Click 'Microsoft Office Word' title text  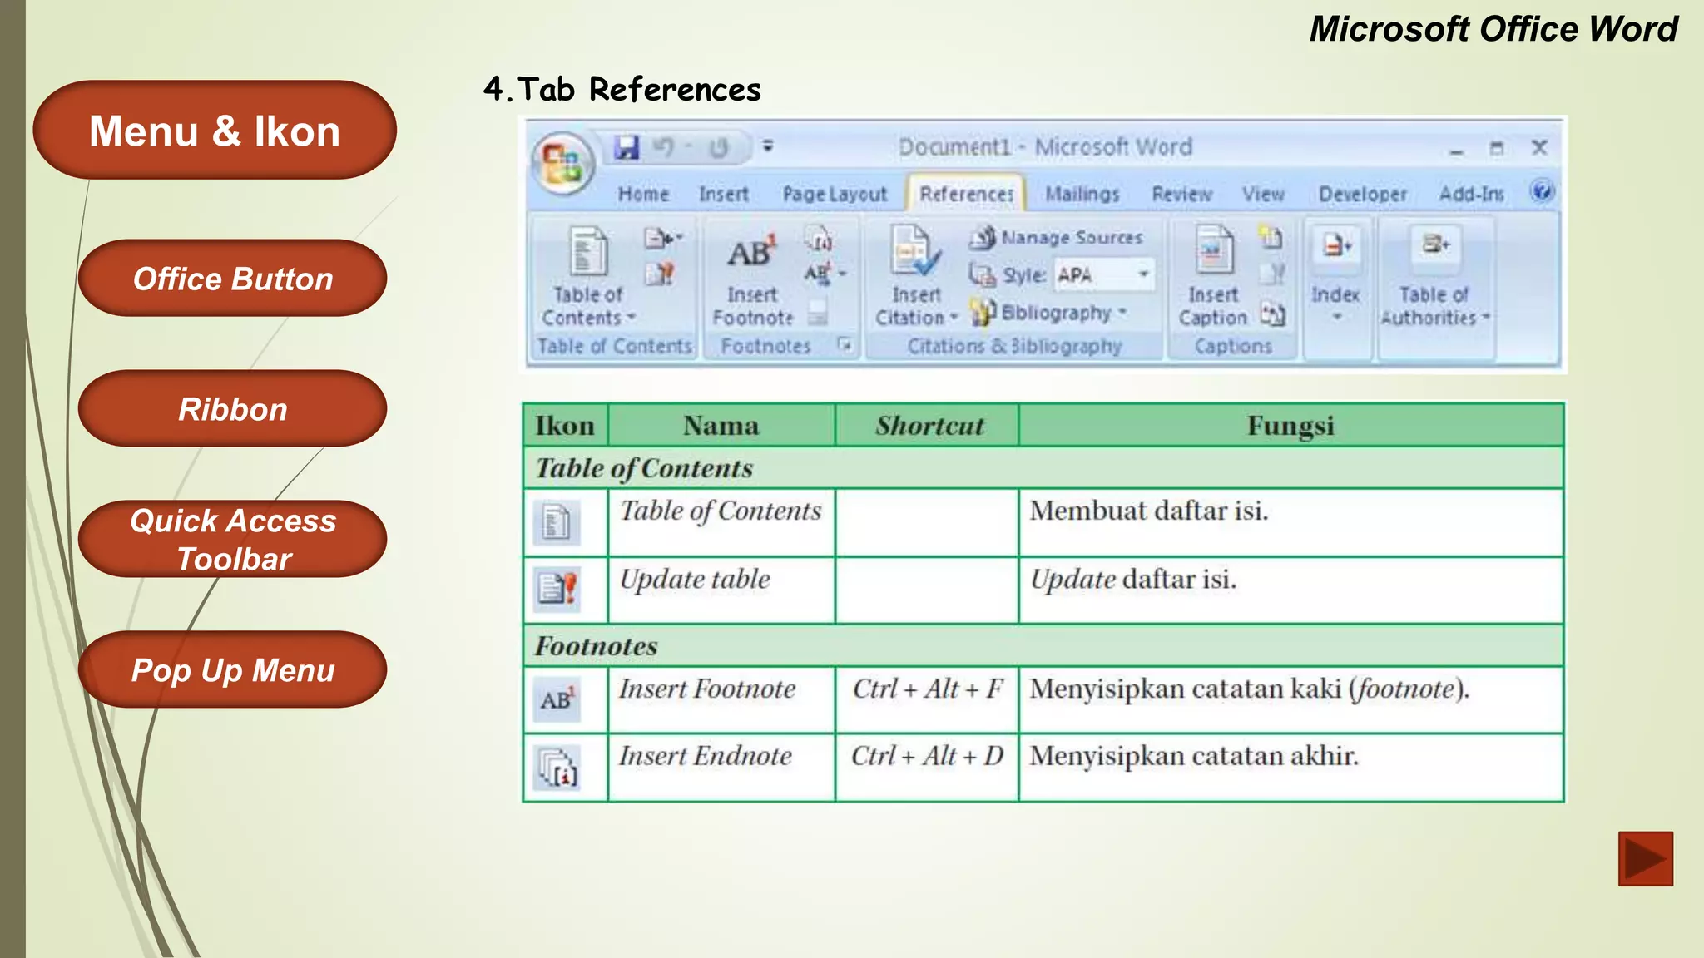(x=1493, y=29)
